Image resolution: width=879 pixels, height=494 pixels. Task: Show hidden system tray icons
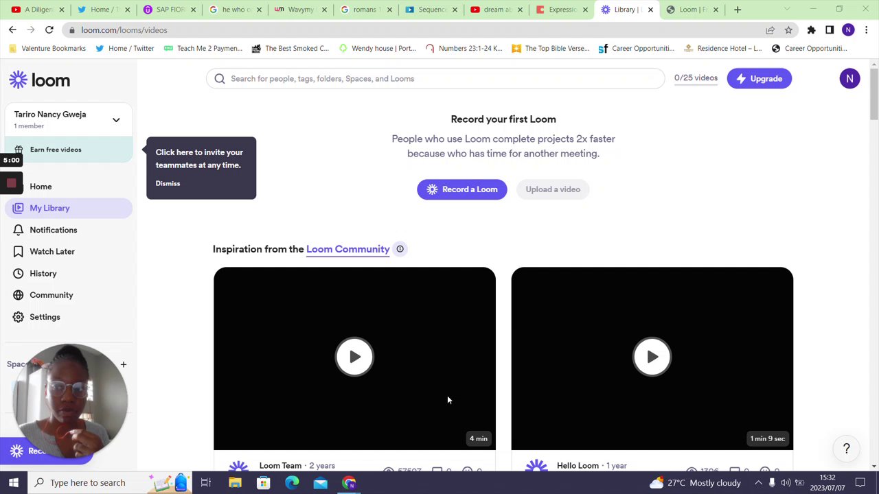(758, 482)
